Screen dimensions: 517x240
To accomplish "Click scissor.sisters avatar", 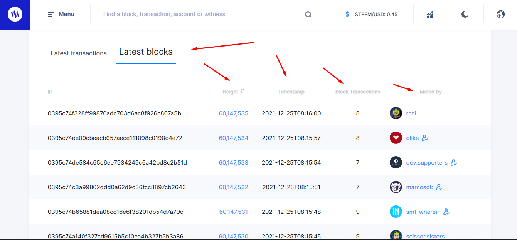I will click(396, 235).
